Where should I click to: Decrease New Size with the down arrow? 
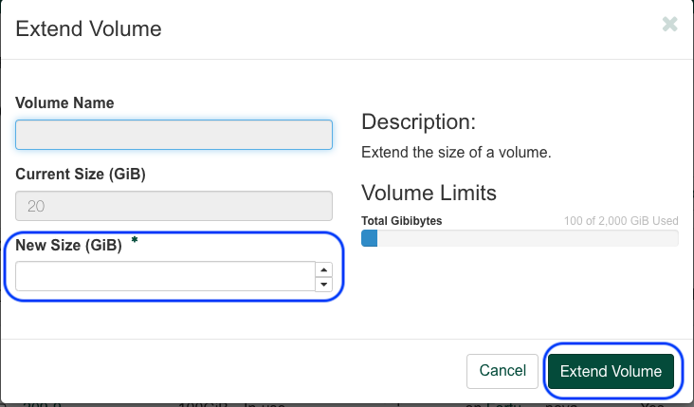click(324, 285)
